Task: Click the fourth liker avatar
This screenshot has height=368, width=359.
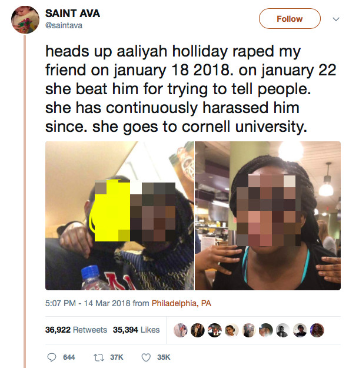Action: pos(232,330)
